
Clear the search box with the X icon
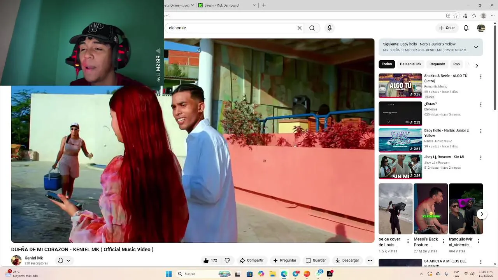click(x=300, y=28)
